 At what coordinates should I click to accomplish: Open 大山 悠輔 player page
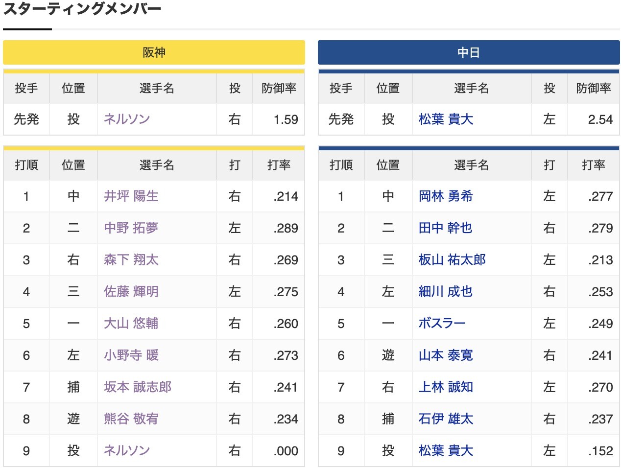[x=131, y=323]
